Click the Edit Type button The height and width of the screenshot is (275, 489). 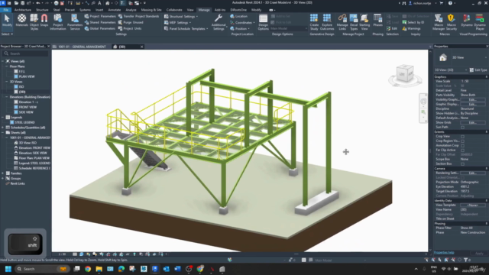pyautogui.click(x=478, y=70)
